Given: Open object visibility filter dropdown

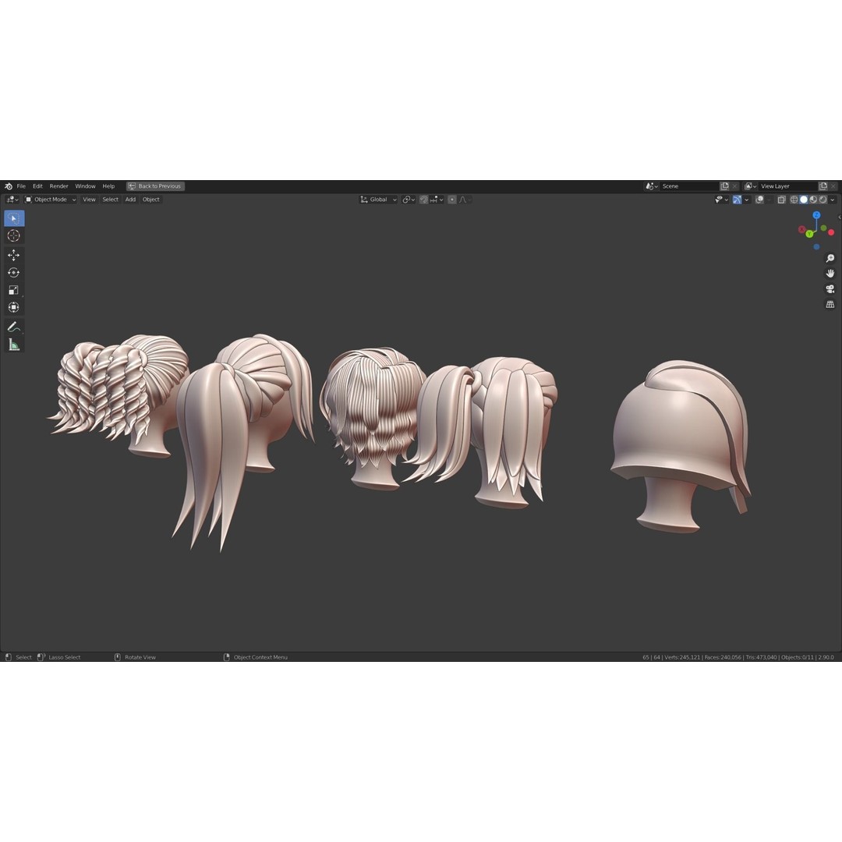Looking at the screenshot, I should [x=721, y=200].
